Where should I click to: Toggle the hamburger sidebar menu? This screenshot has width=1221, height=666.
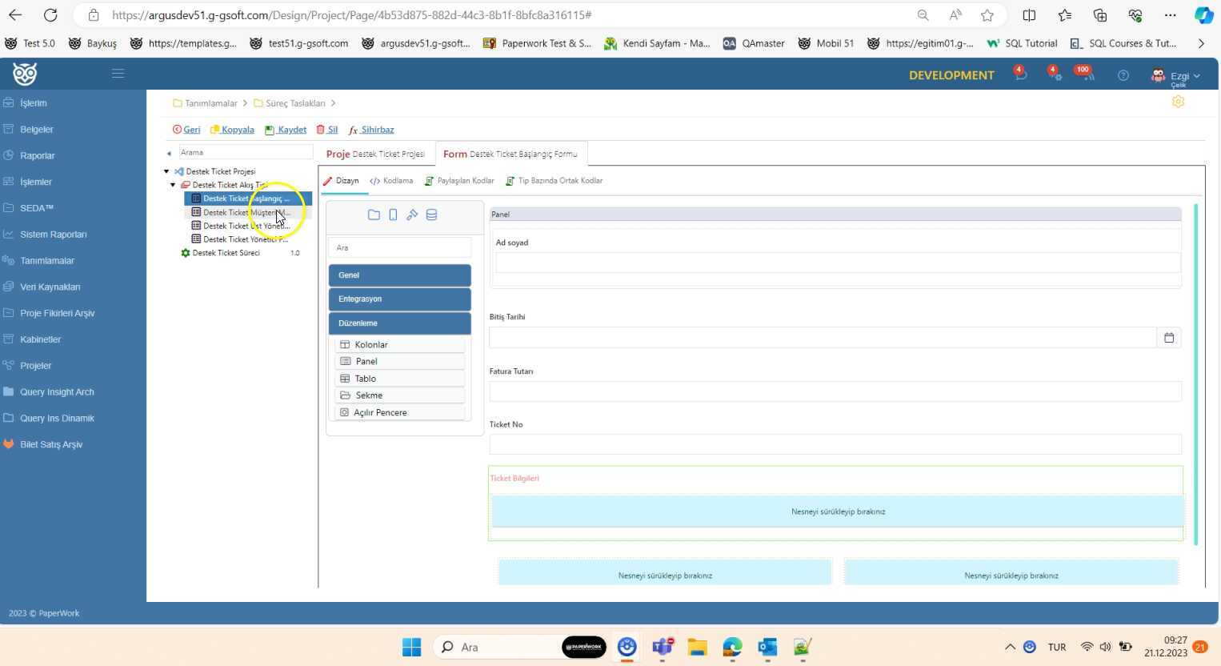[x=118, y=74]
